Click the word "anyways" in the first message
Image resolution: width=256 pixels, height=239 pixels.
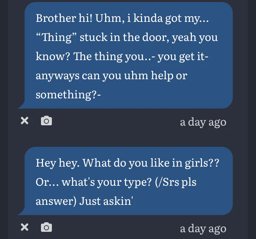(57, 75)
